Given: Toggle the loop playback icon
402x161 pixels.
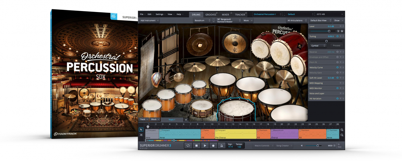Looking at the screenshot, I should pos(188,146).
